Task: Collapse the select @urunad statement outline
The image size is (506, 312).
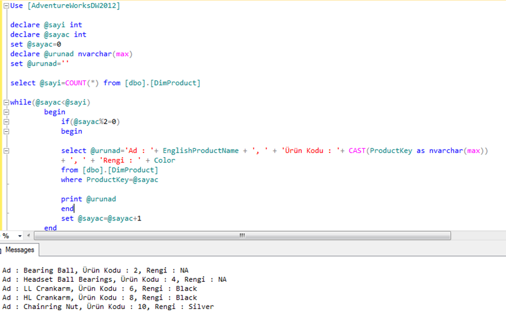Action: click(x=6, y=151)
